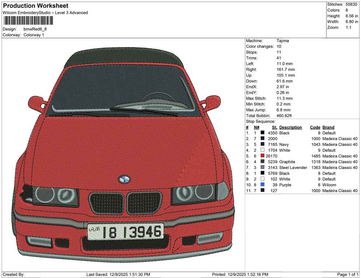Select the red swatch for stop 5
This screenshot has height=278, width=361.
[262, 156]
